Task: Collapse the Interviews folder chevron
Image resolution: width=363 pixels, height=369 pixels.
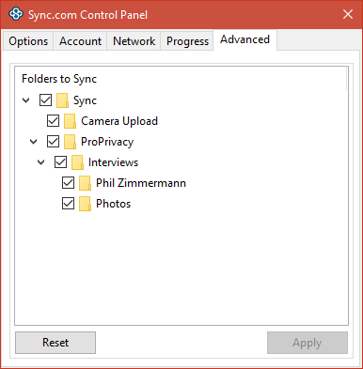Action: tap(41, 162)
